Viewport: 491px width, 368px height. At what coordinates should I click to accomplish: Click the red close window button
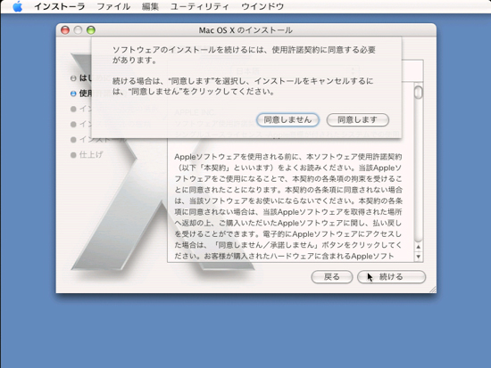(65, 30)
